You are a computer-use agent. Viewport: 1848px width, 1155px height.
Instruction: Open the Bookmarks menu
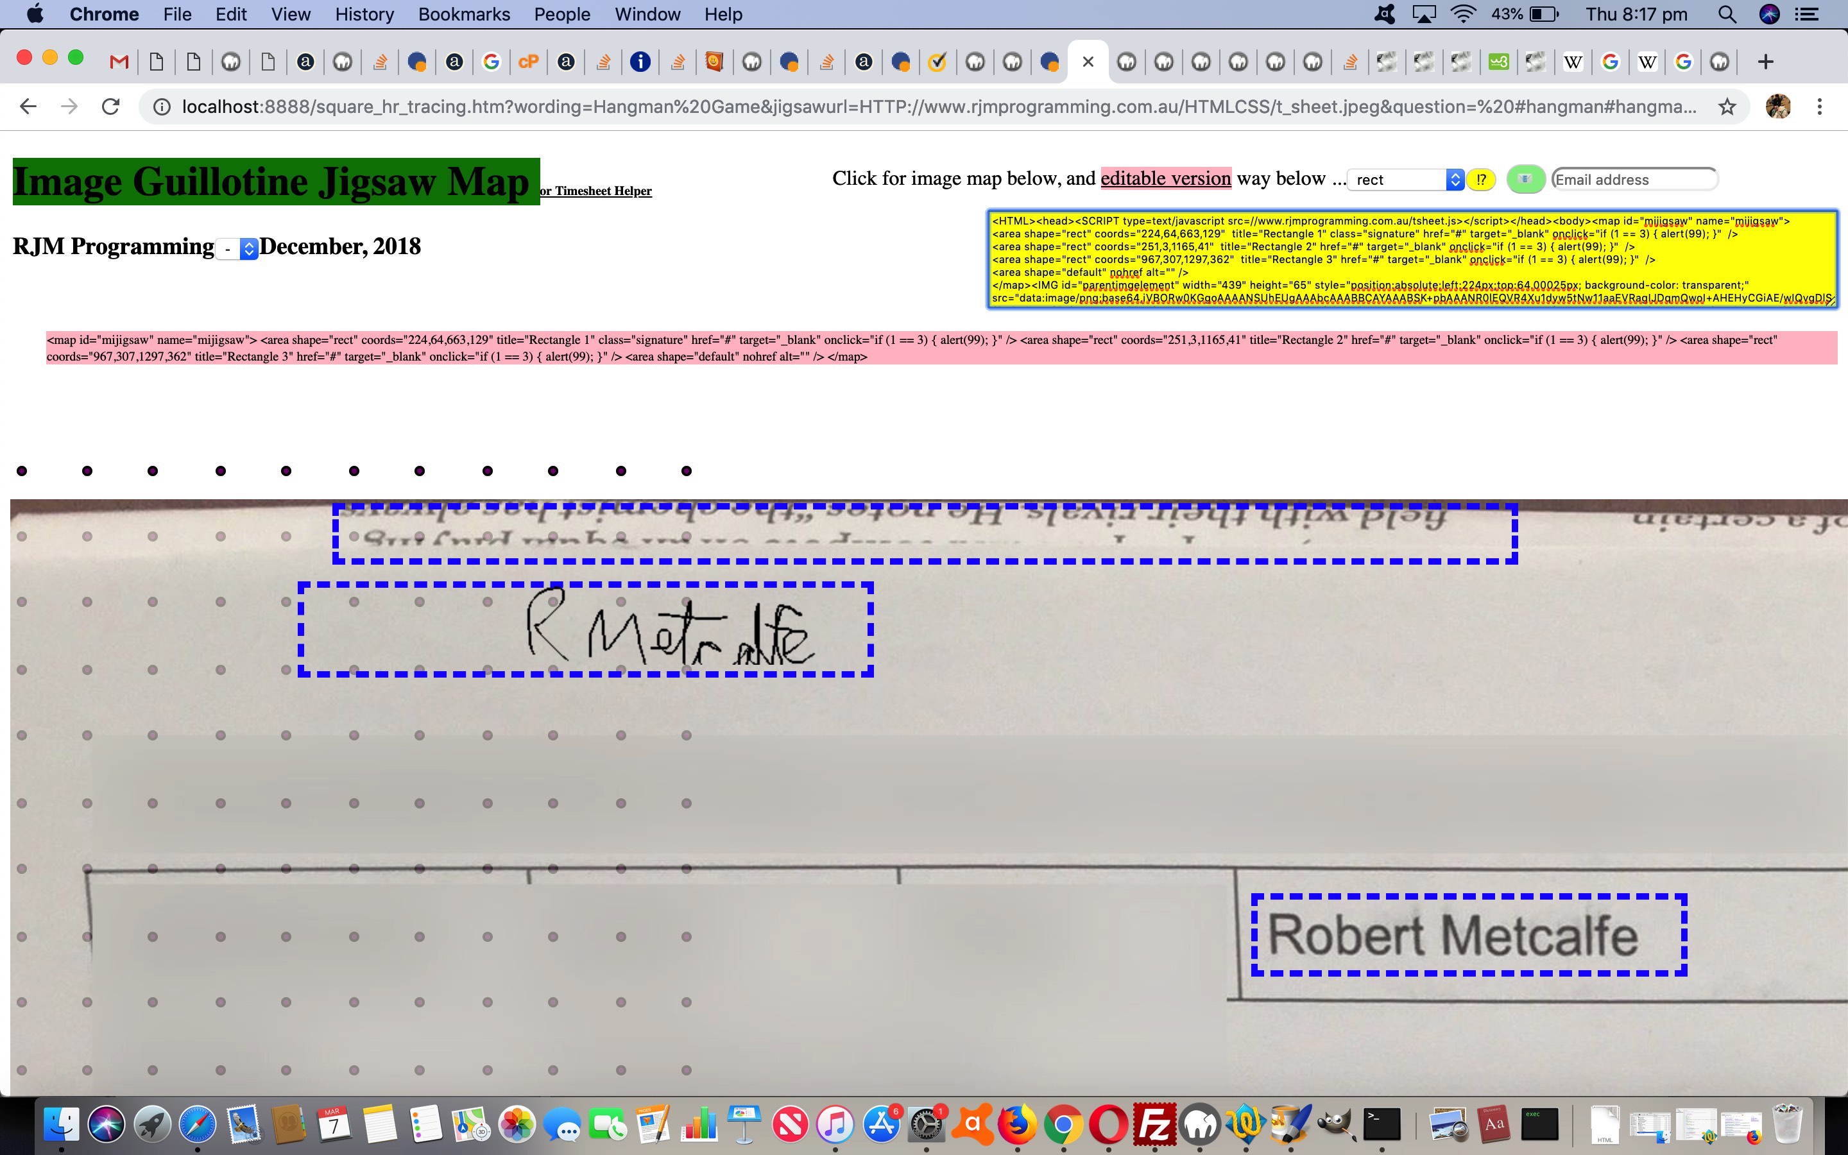tap(465, 15)
